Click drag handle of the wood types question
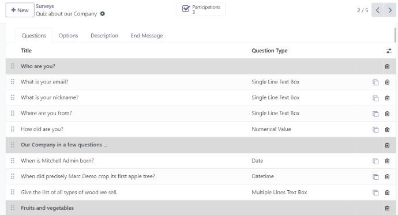 pos(13,192)
